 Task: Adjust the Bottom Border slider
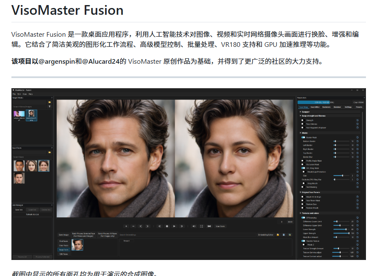[341, 141]
